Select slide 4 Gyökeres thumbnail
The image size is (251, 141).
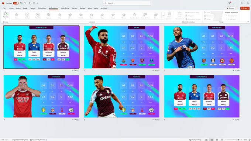[41, 96]
